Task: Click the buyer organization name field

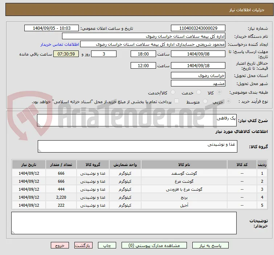Action: click(144, 36)
